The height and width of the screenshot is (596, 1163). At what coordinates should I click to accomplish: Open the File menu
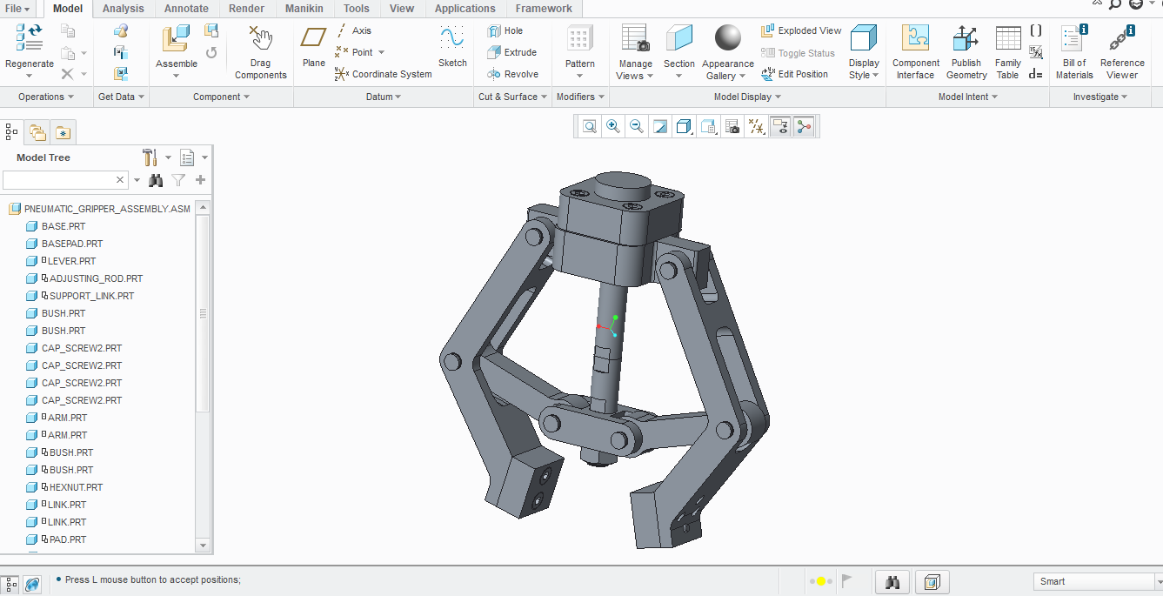tap(18, 9)
